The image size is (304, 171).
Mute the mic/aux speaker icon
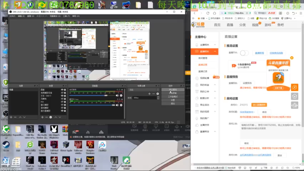click(x=117, y=105)
